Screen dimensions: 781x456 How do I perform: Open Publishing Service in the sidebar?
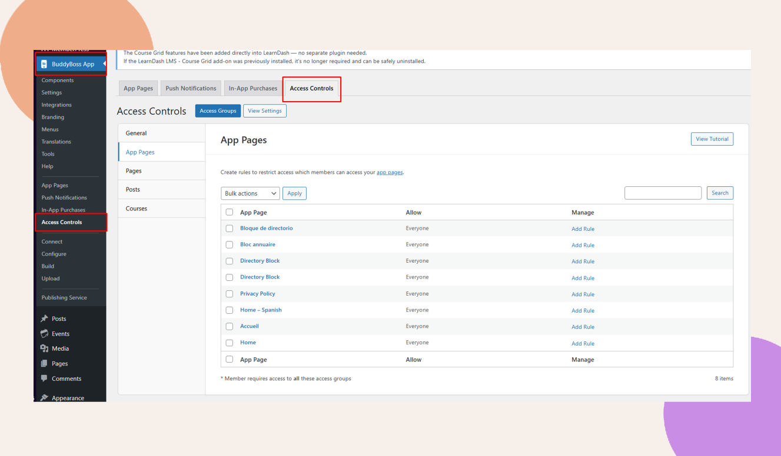point(64,298)
